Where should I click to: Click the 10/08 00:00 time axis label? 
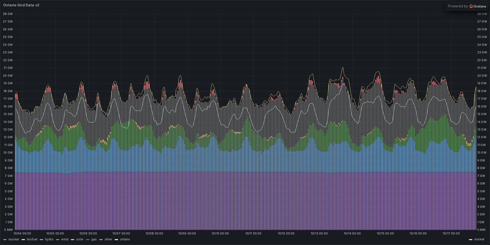coord(154,234)
